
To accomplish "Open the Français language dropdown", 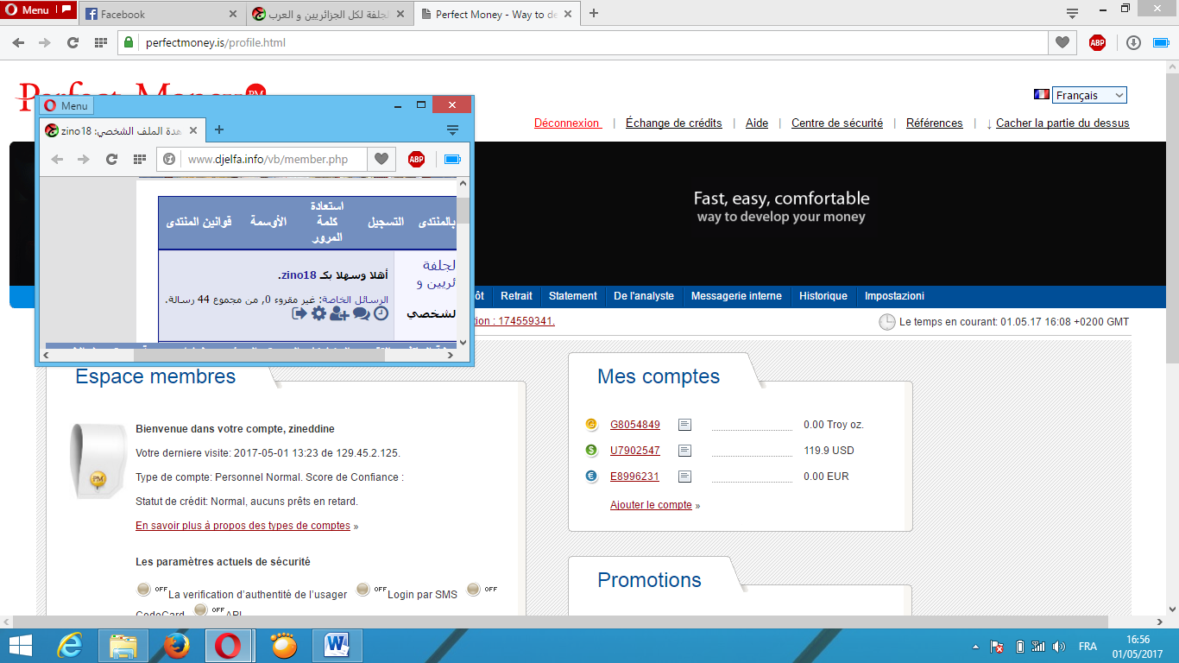I will pyautogui.click(x=1089, y=95).
